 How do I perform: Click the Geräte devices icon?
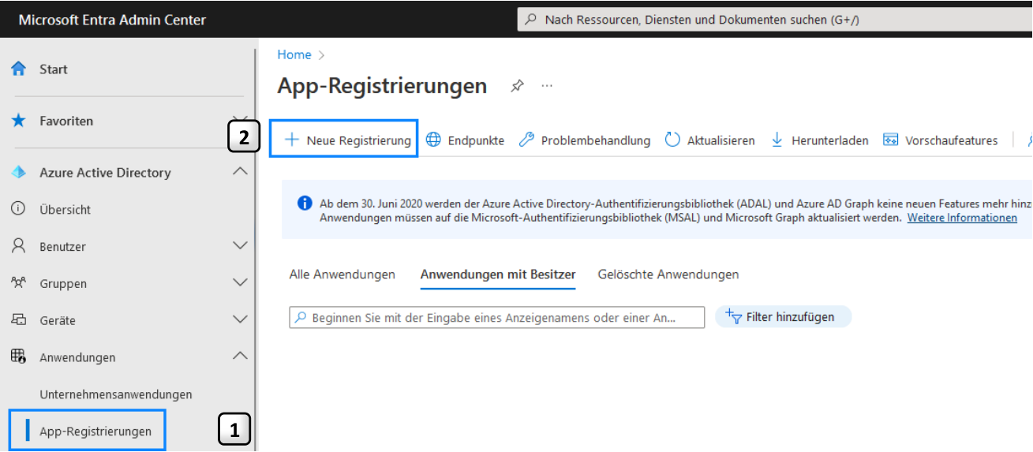click(x=18, y=319)
